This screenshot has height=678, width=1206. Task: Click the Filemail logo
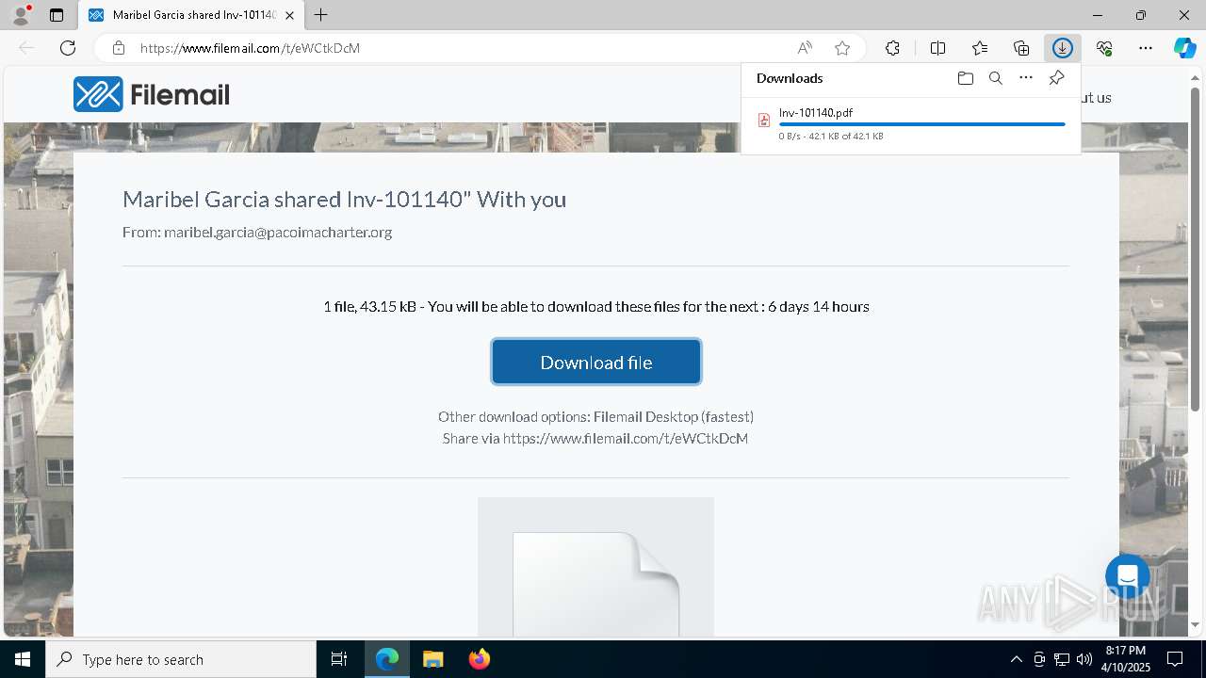click(x=152, y=94)
